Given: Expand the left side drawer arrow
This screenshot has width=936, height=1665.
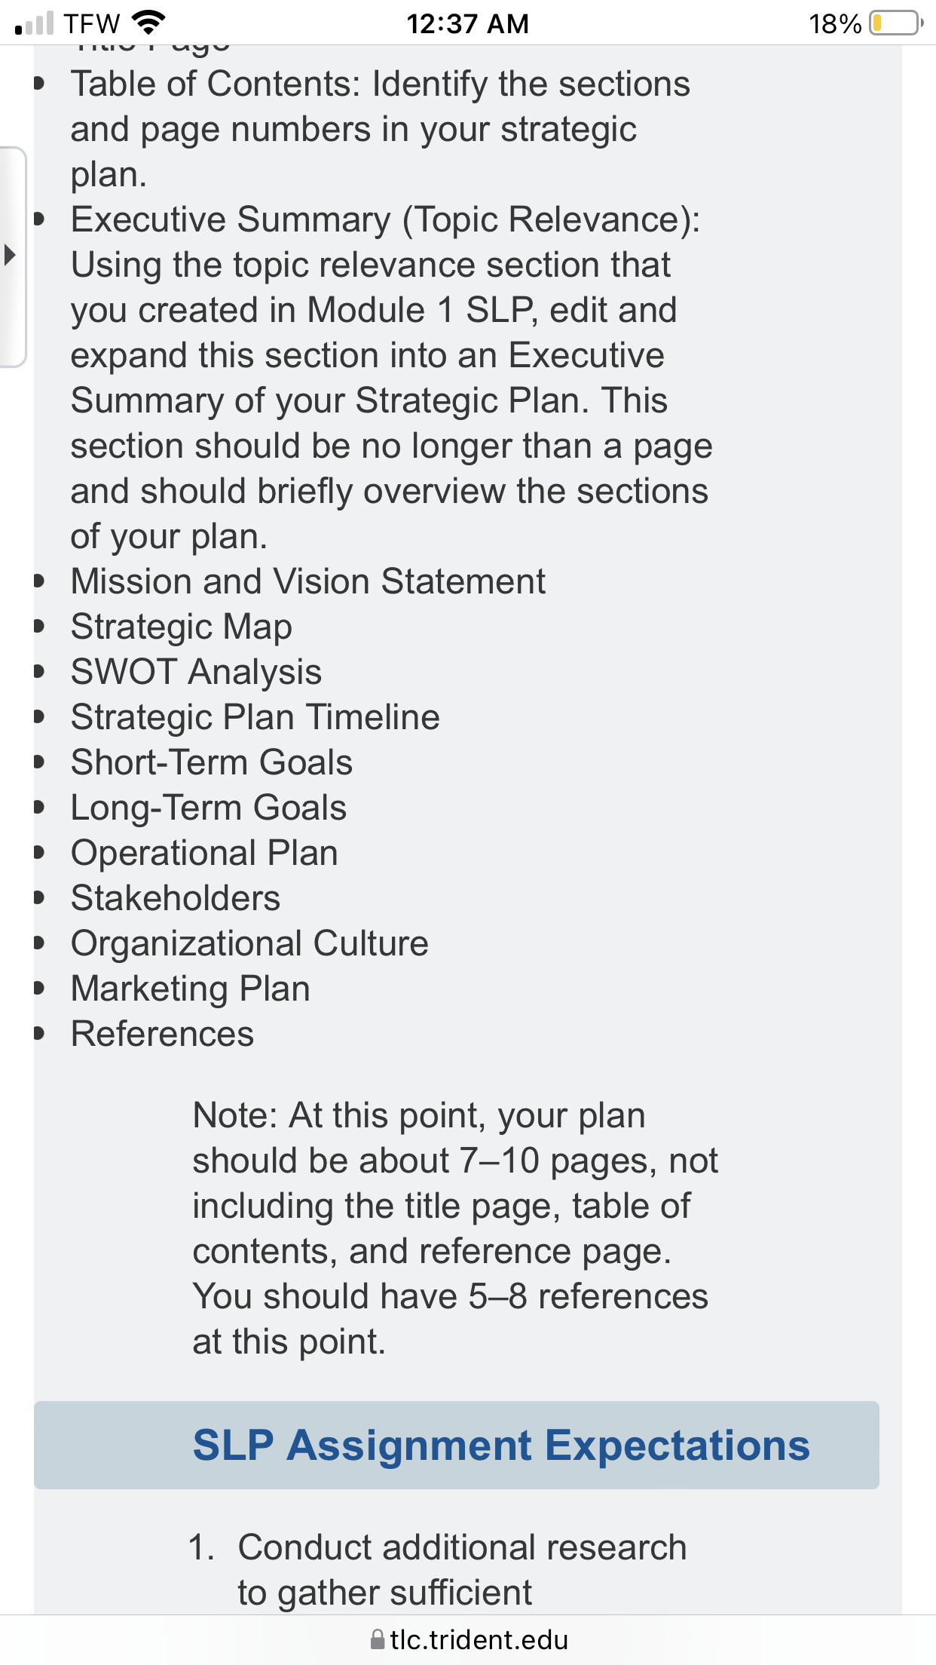Looking at the screenshot, I should [x=11, y=255].
